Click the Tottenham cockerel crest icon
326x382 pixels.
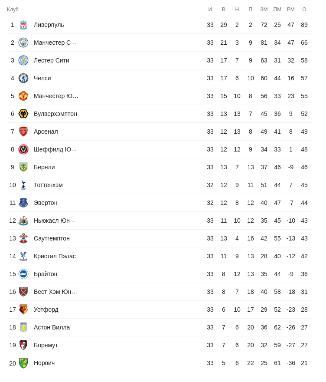tap(23, 185)
